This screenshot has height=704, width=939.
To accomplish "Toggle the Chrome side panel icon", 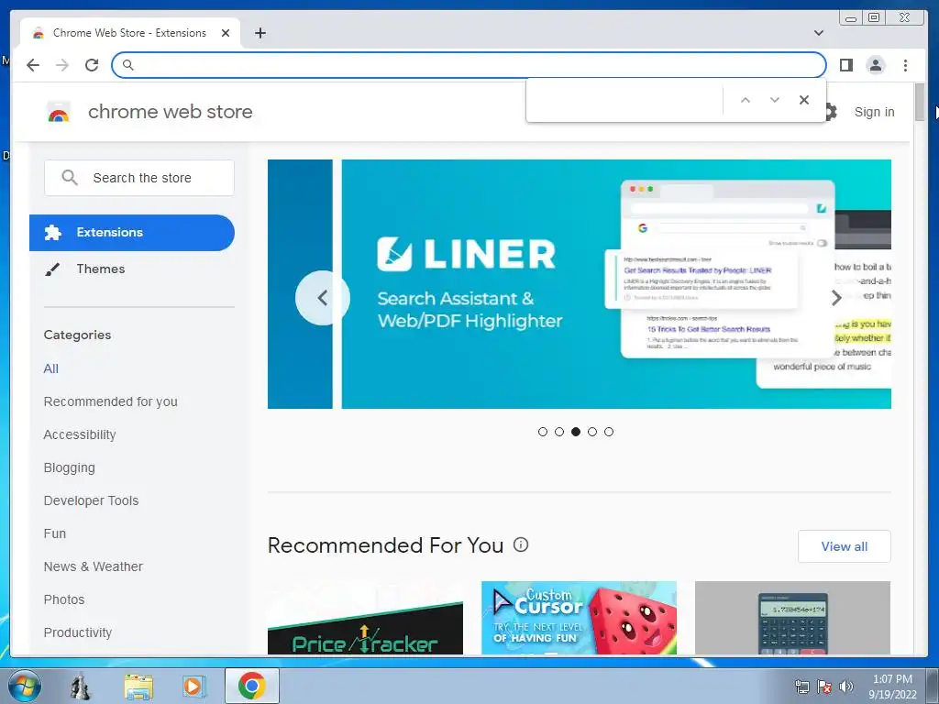I will coord(845,65).
